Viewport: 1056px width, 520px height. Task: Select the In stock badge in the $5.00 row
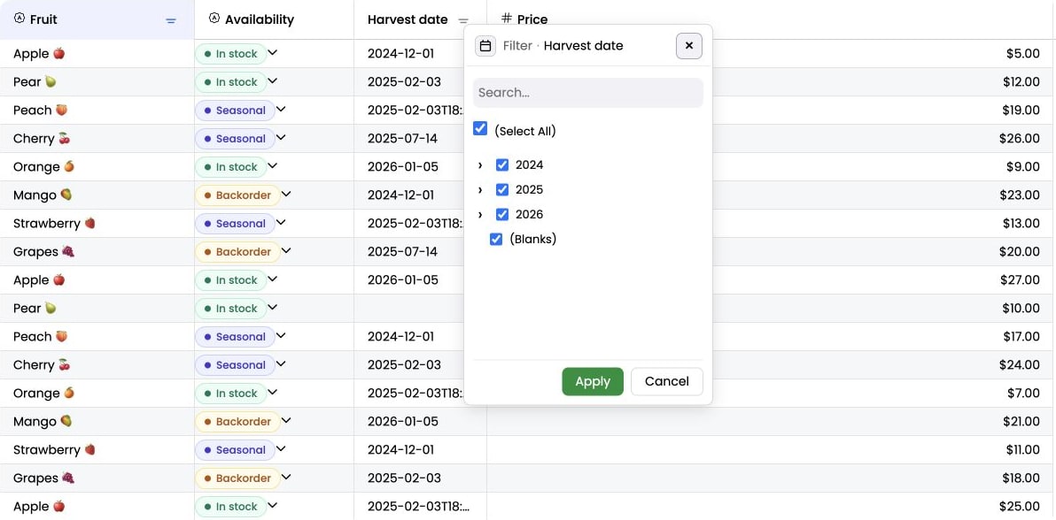click(x=231, y=54)
